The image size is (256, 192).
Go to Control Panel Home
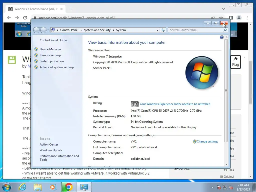click(x=53, y=40)
